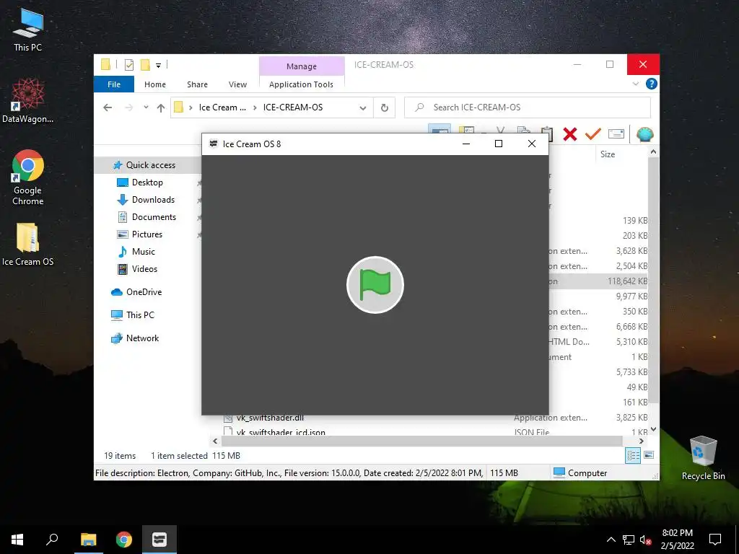Expand the Explorer ribbon chevron
739x554 pixels.
[x=635, y=84]
